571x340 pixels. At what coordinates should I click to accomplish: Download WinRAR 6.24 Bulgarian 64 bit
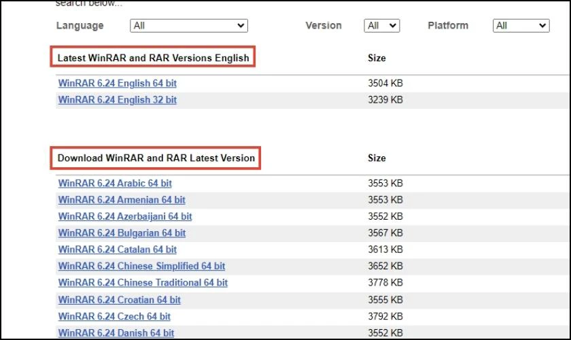coord(122,233)
